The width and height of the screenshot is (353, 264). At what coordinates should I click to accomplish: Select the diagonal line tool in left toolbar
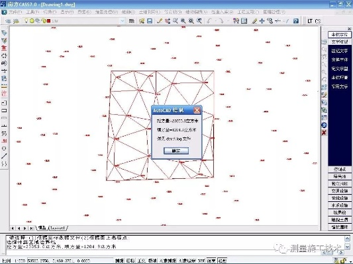[x=4, y=156]
